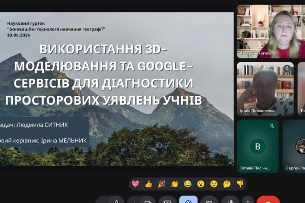Toggle the camera button in bottom bar
305x203 pixels.
[x=148, y=200]
